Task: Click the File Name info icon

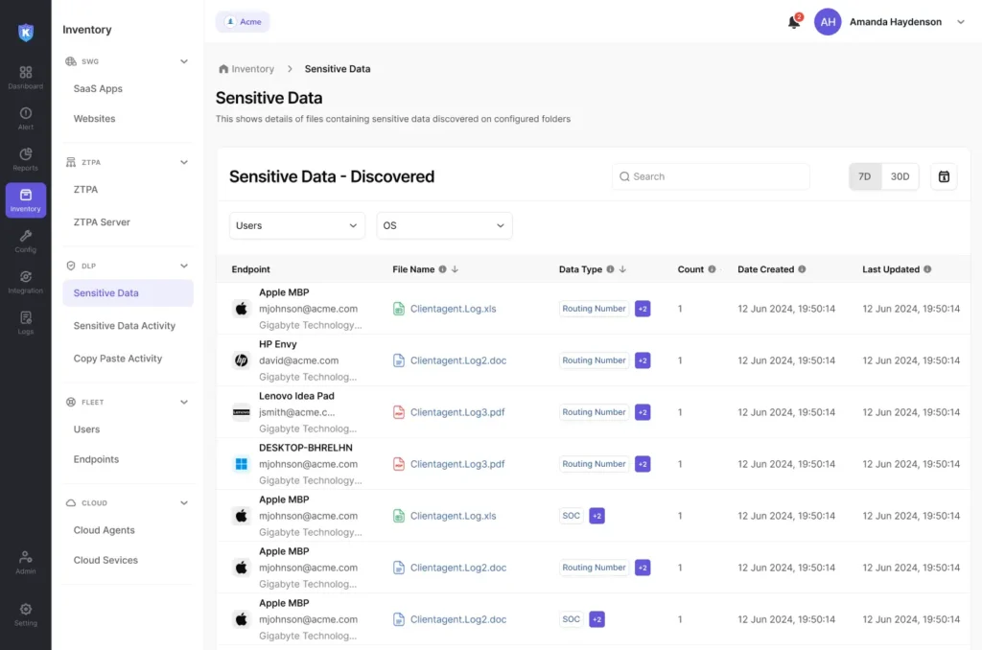Action: pyautogui.click(x=443, y=269)
